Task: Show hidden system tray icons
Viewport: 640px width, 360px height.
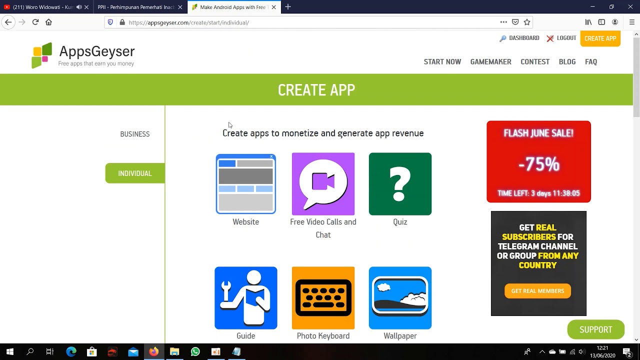Action: pos(542,352)
